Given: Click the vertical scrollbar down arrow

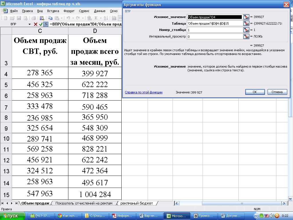Looking at the screenshot, I should [x=290, y=199].
